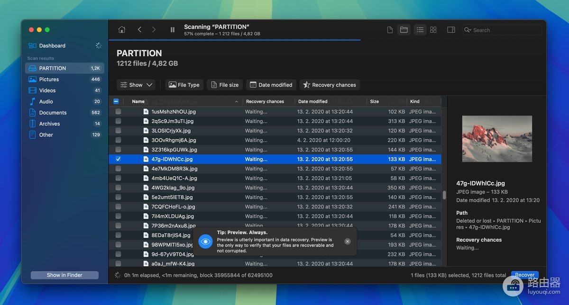Screen dimensions: 569x305
Task: Select the list view layout icon
Action: (420, 30)
